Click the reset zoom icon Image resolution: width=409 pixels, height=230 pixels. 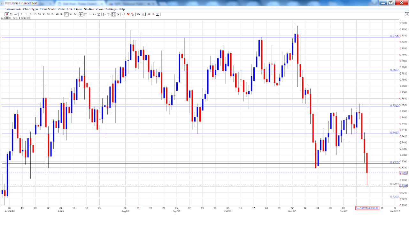(158, 14)
